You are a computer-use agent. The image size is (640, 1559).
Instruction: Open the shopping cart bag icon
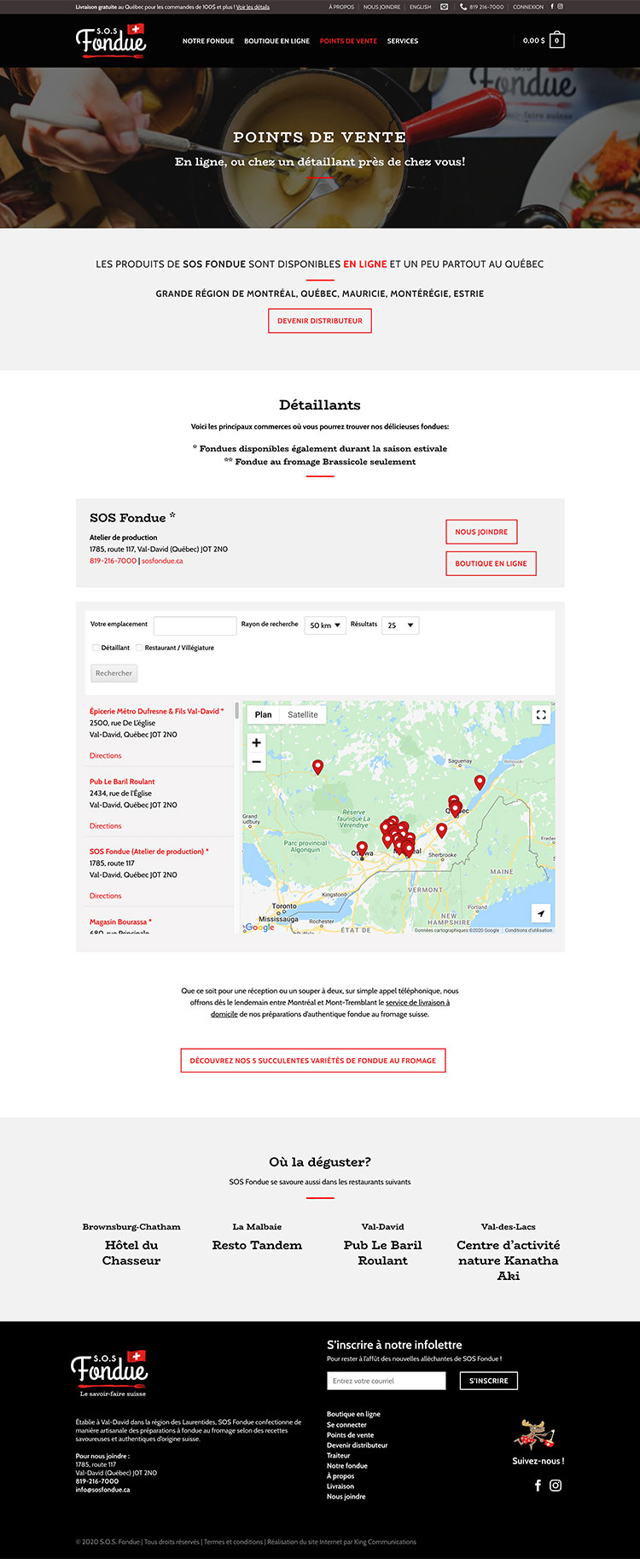[x=557, y=40]
